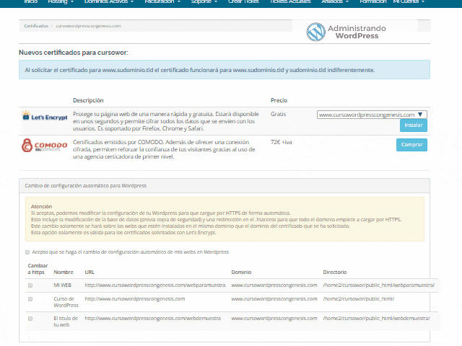The image size is (462, 346).
Task: Click the http://www.cursowordpresscongenesis.com URL of Curso de WordPress
Action: pyautogui.click(x=135, y=299)
